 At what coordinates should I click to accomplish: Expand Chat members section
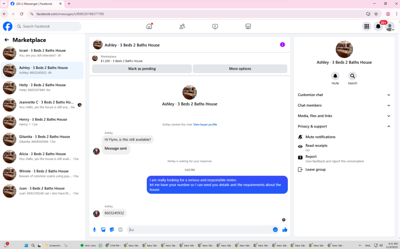coord(344,105)
